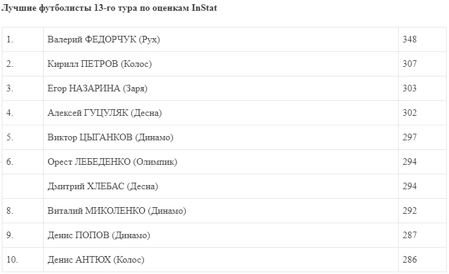Viewport: 449px width, 274px height.
Task: Click the score 292
Action: point(409,211)
